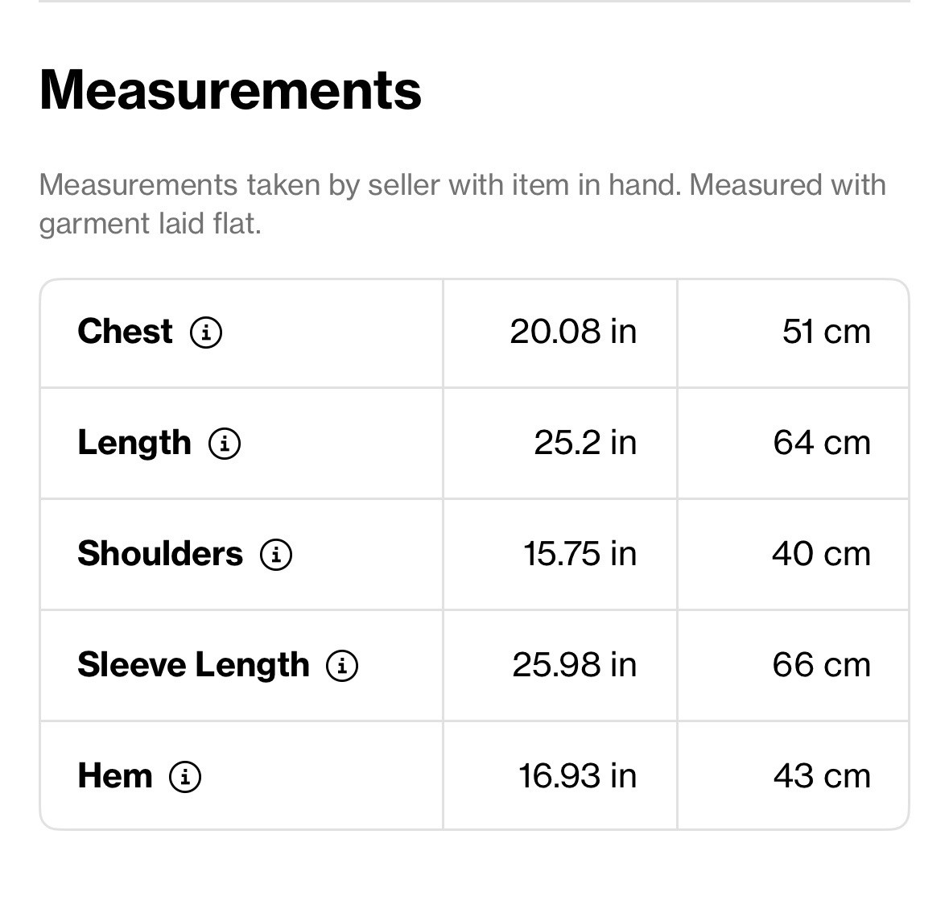Open the Chest measurement info icon
Viewport: 949px width, 913px height.
pos(206,333)
